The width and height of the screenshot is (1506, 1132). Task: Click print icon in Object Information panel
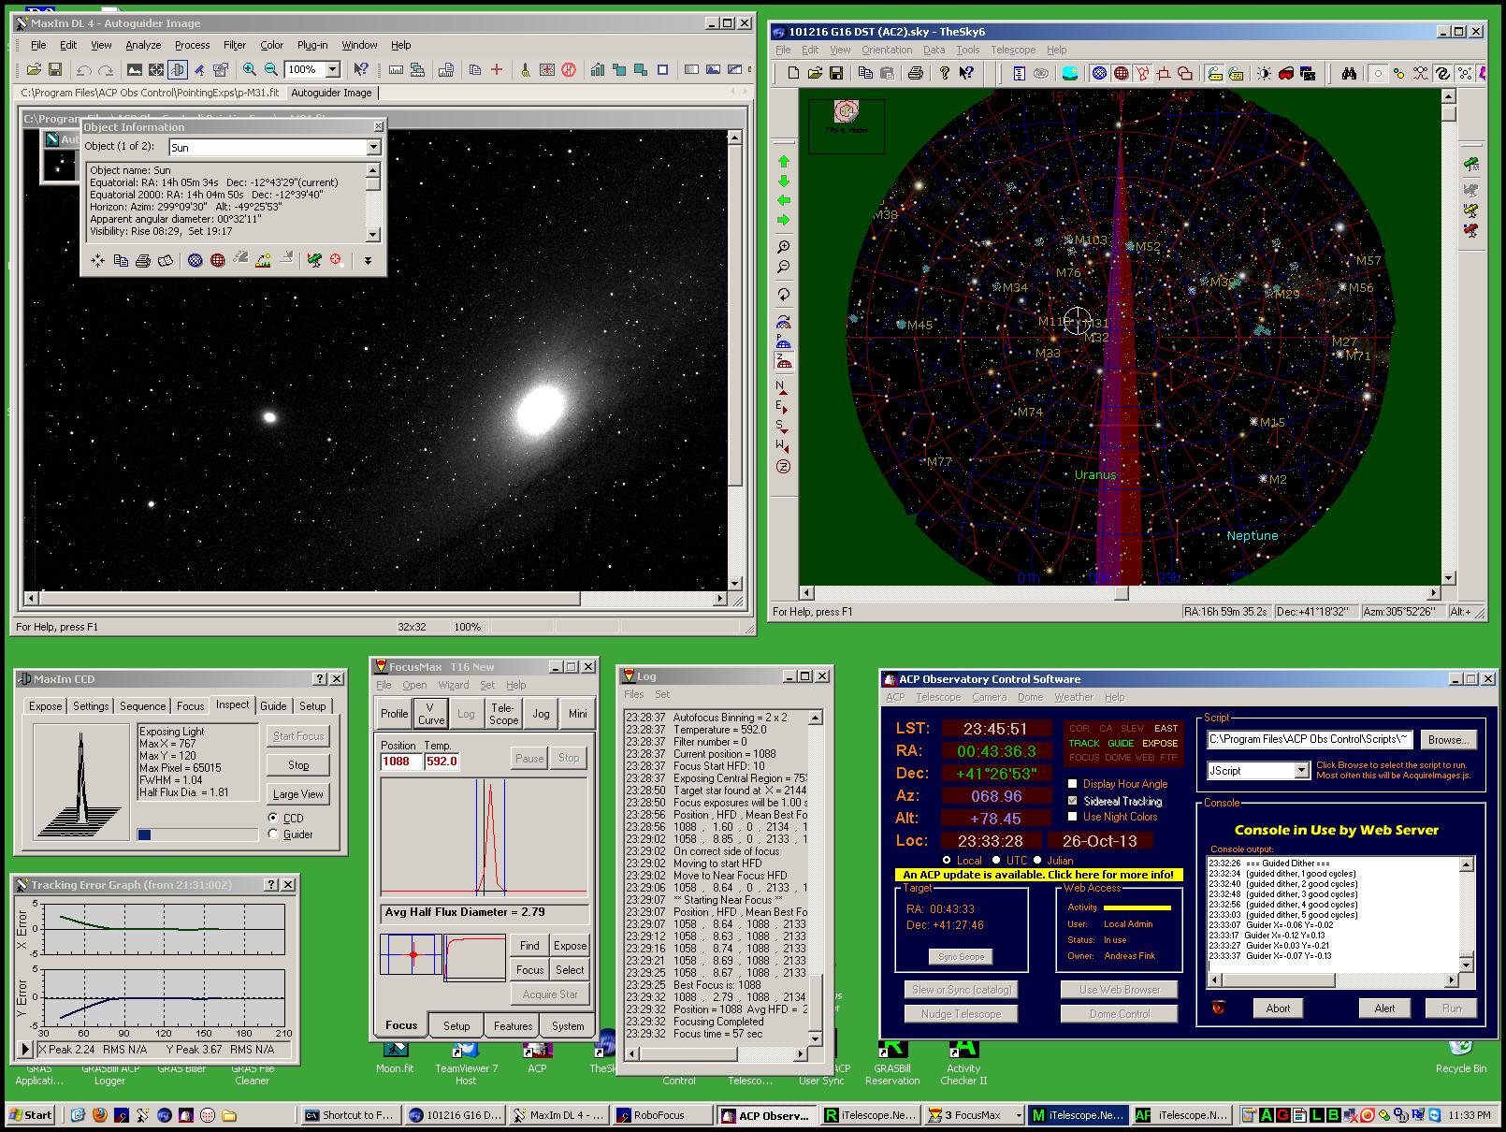(143, 261)
